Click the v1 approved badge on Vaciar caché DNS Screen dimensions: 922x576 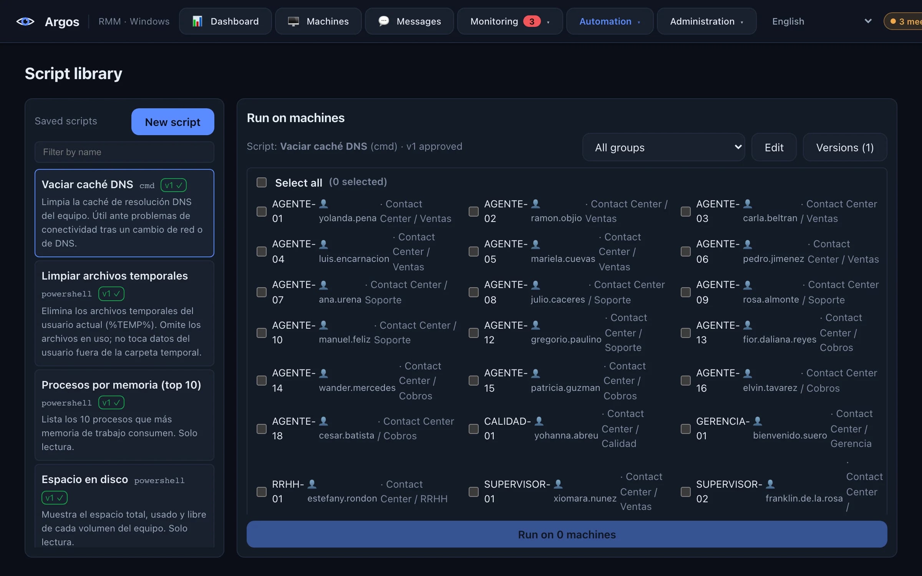(x=174, y=185)
